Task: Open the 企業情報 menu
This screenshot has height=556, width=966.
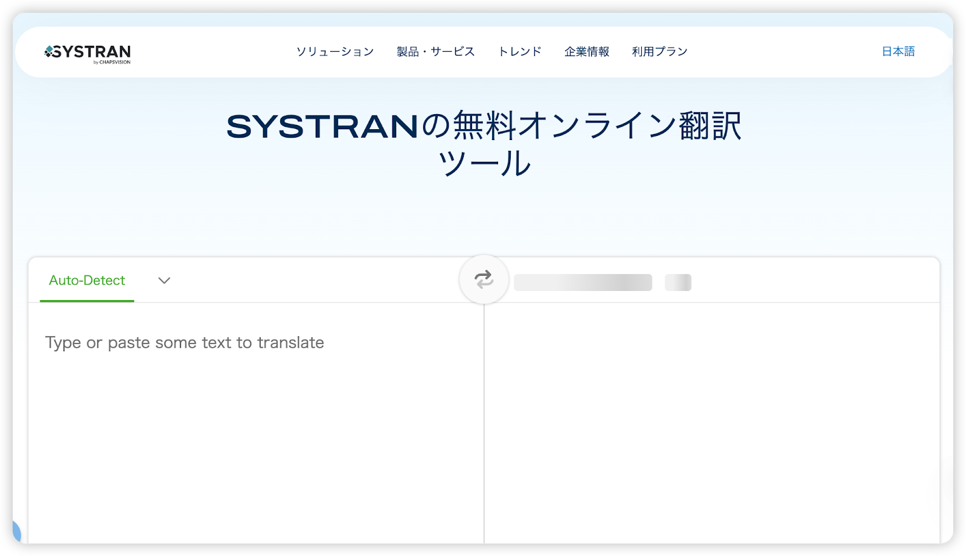Action: click(587, 52)
